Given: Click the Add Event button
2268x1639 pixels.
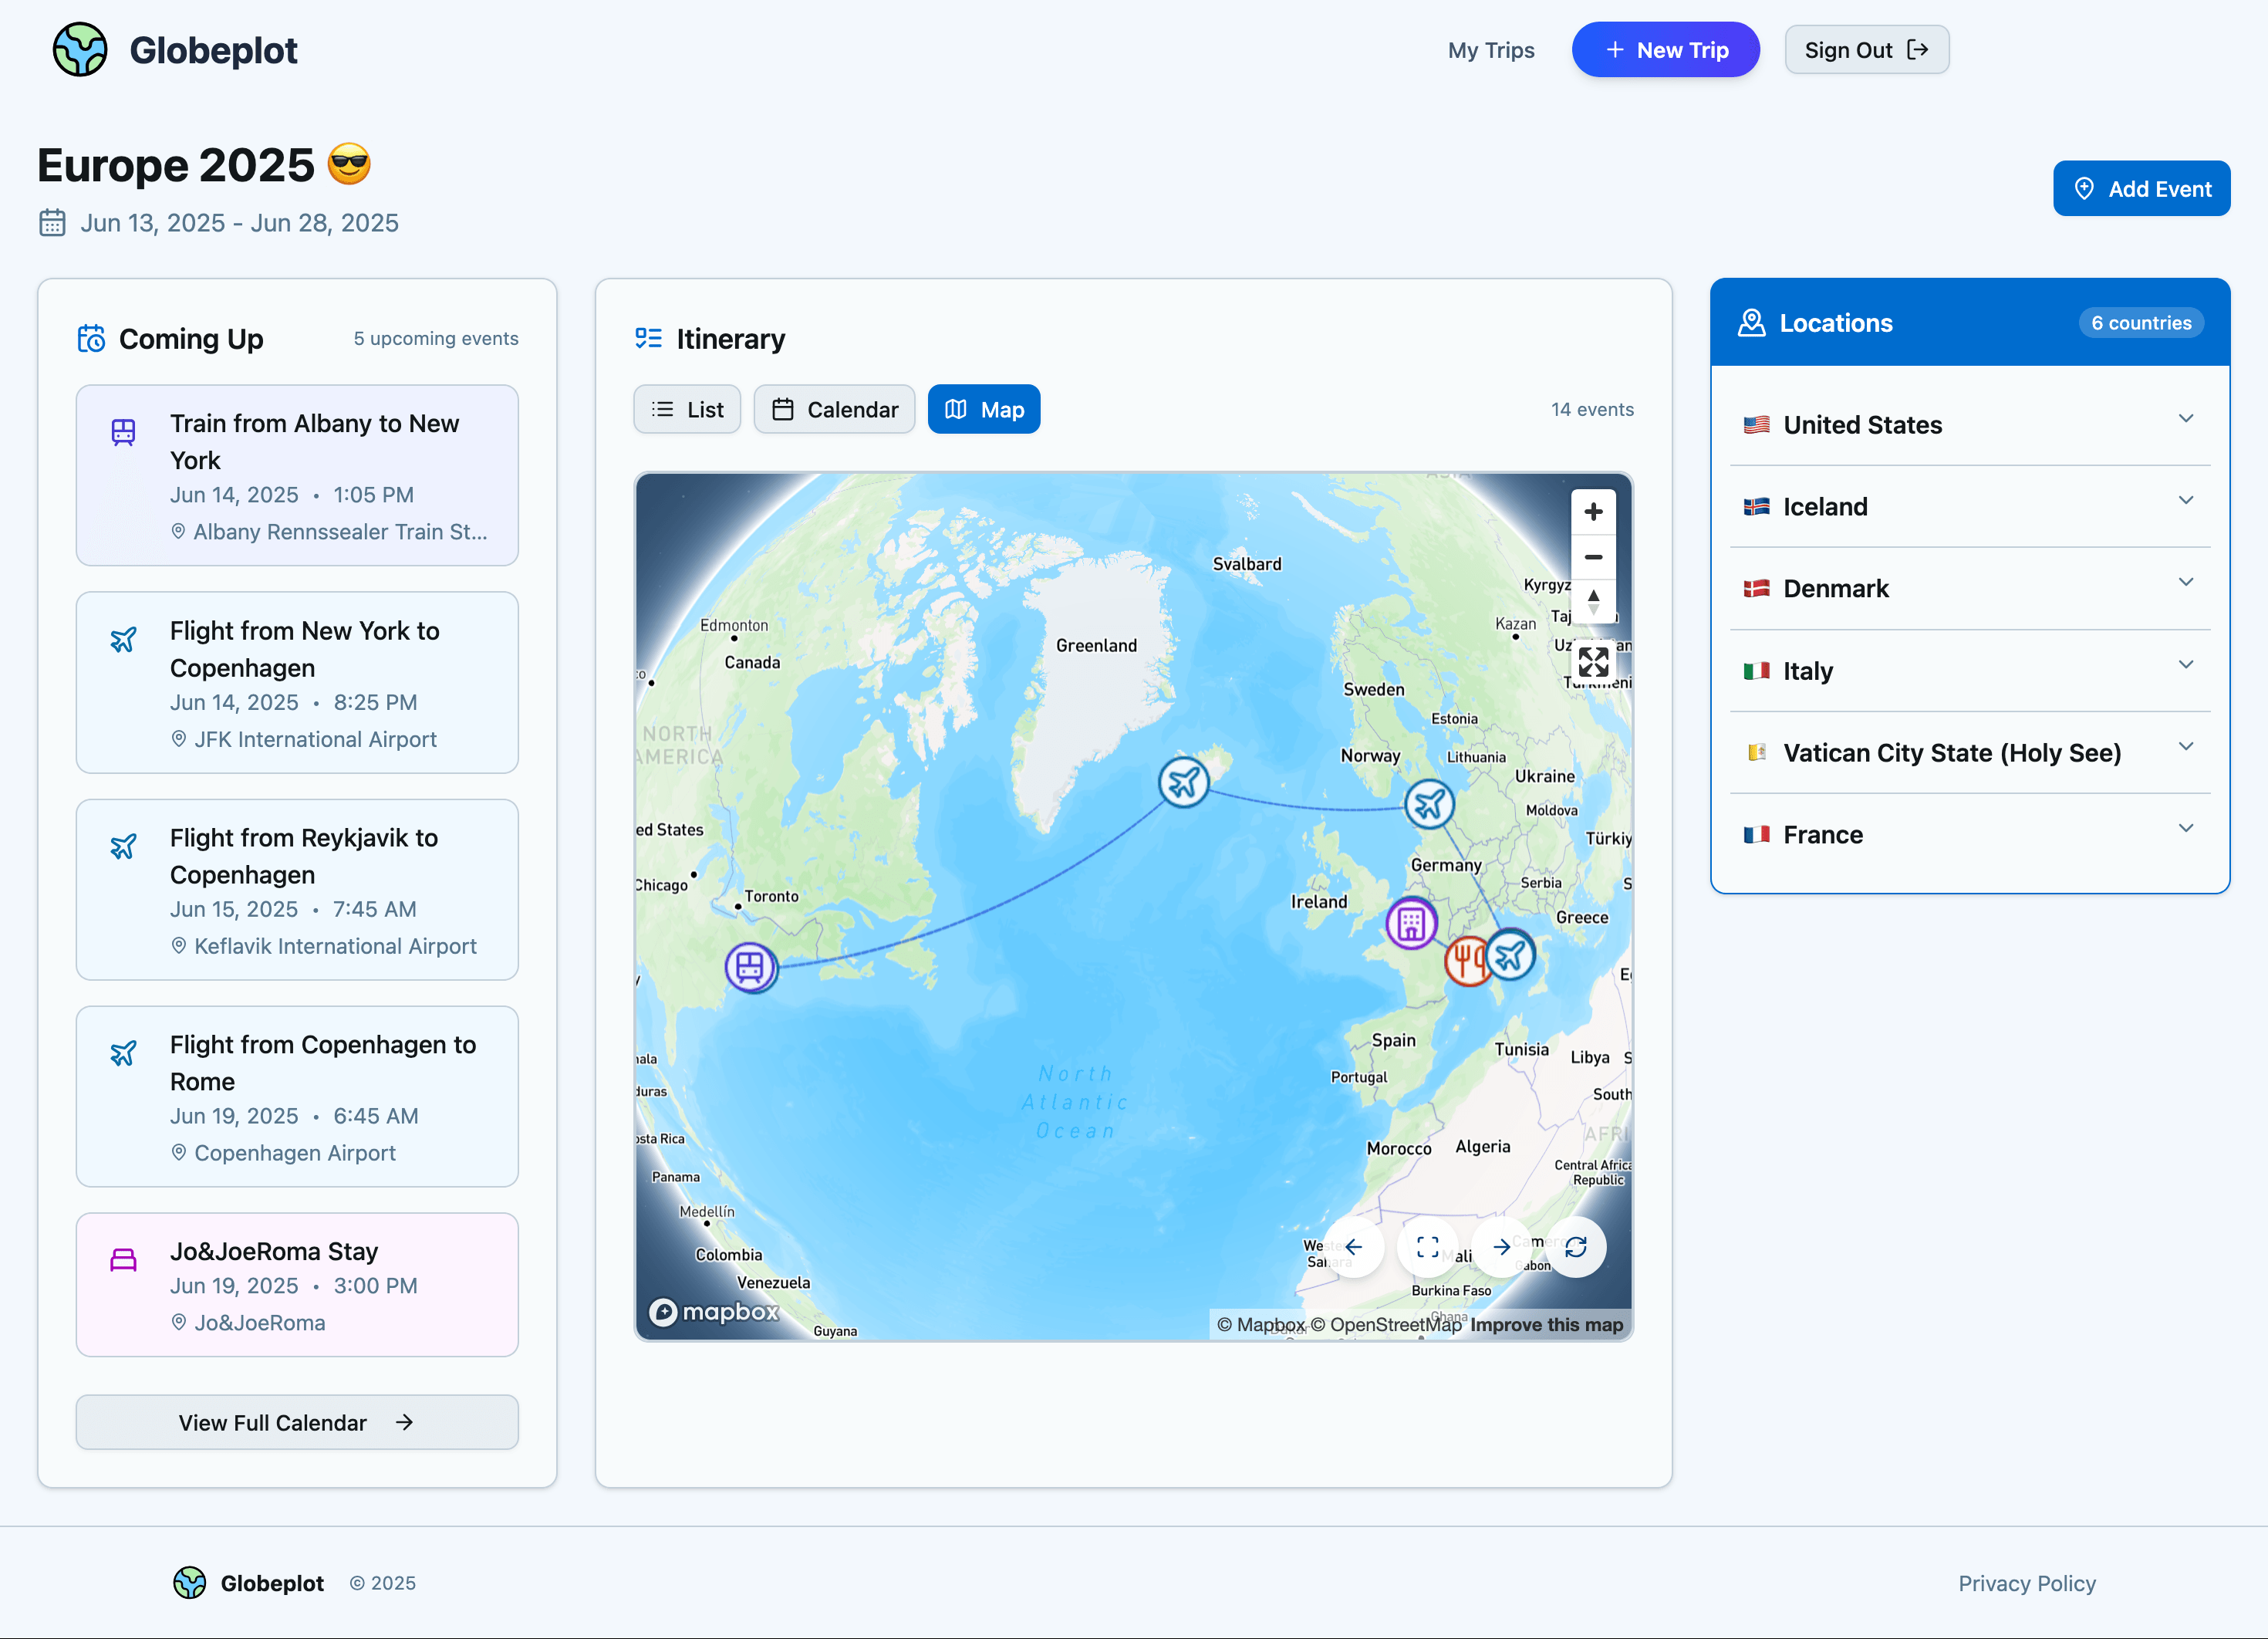Looking at the screenshot, I should (2141, 188).
